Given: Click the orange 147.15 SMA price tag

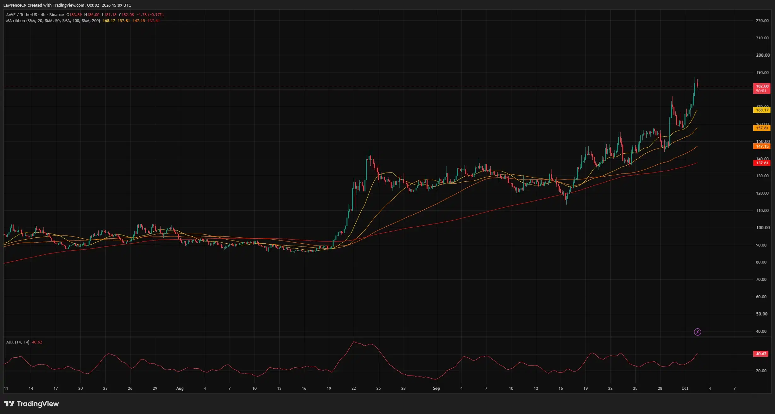Looking at the screenshot, I should coord(761,146).
